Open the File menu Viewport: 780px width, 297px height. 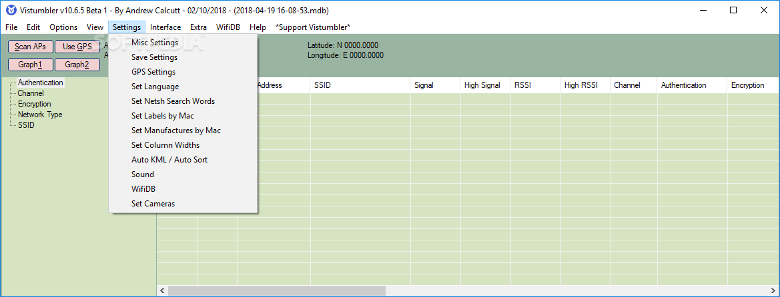pyautogui.click(x=11, y=27)
